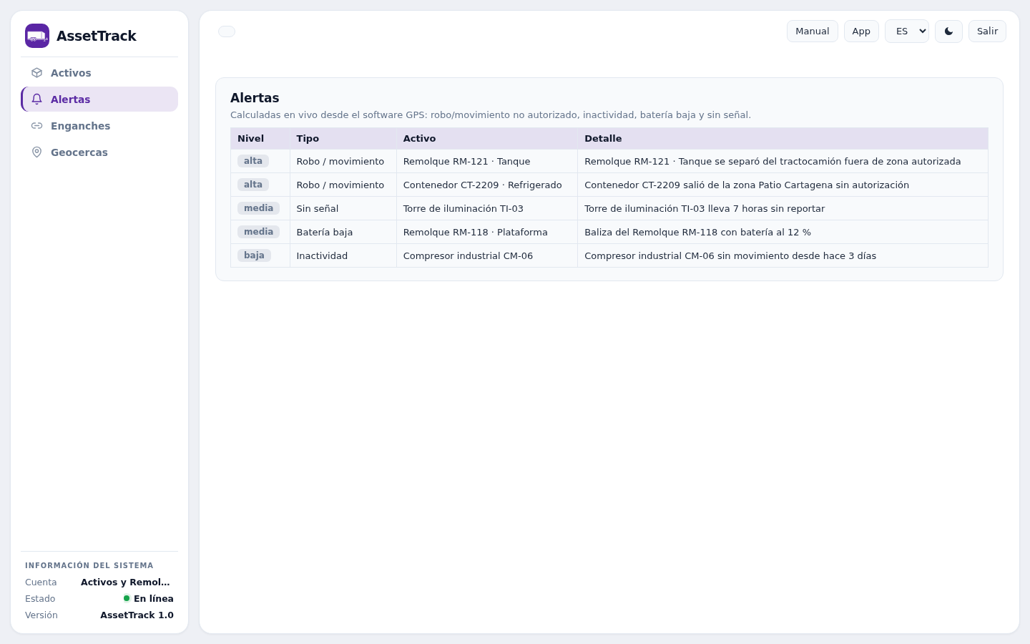Click media badge in Batería baja row
Image resolution: width=1030 pixels, height=644 pixels.
pyautogui.click(x=258, y=232)
